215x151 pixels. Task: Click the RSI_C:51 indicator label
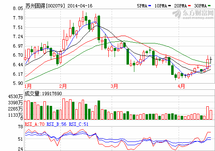79,124
